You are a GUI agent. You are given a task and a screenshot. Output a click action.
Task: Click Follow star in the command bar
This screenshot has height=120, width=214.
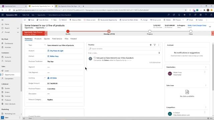point(199,20)
